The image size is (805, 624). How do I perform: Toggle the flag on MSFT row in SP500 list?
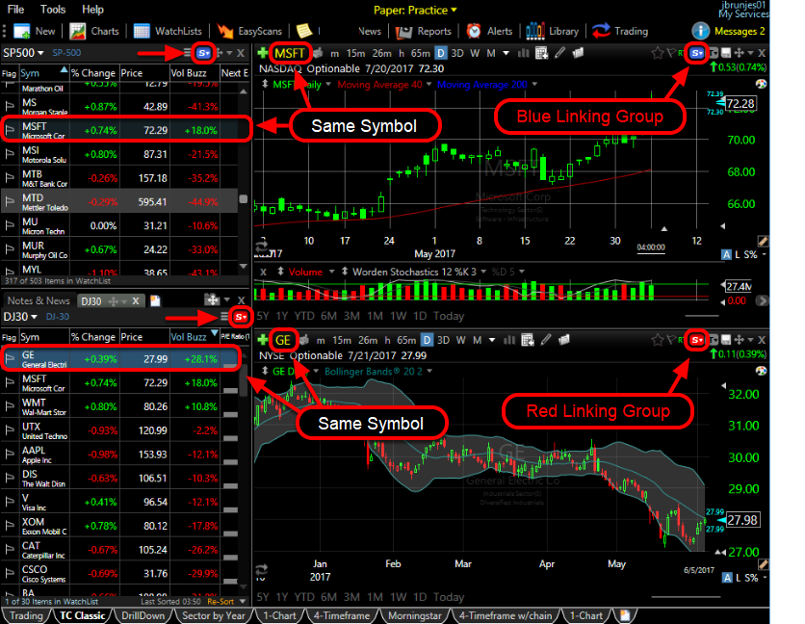[x=10, y=130]
